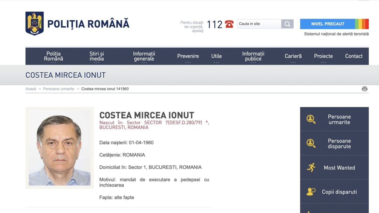379x213 pixels.
Task: Open the wanted person's photo
Action: coord(60,148)
